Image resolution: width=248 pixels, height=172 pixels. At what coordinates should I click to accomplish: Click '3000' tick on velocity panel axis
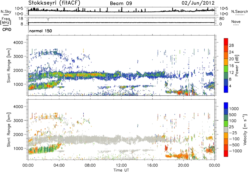(x=18, y=120)
